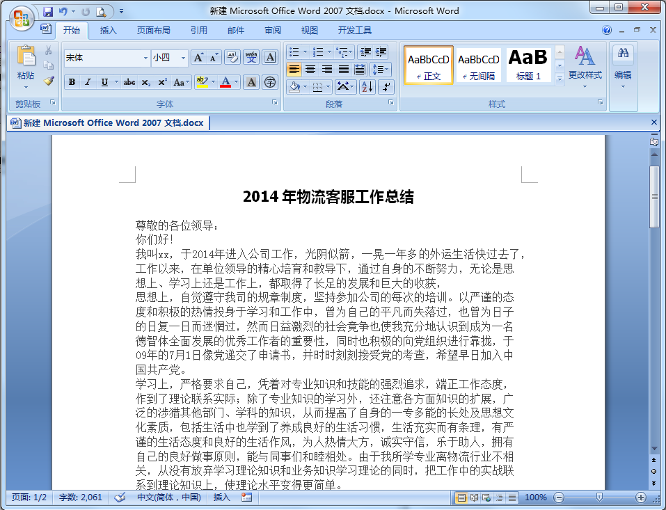Viewport: 666px width, 510px height.
Task: Apply 无间隔 style
Action: pos(479,65)
